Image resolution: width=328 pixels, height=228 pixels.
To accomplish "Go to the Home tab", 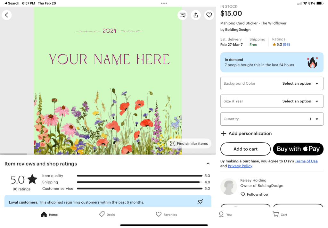I will 49,215.
